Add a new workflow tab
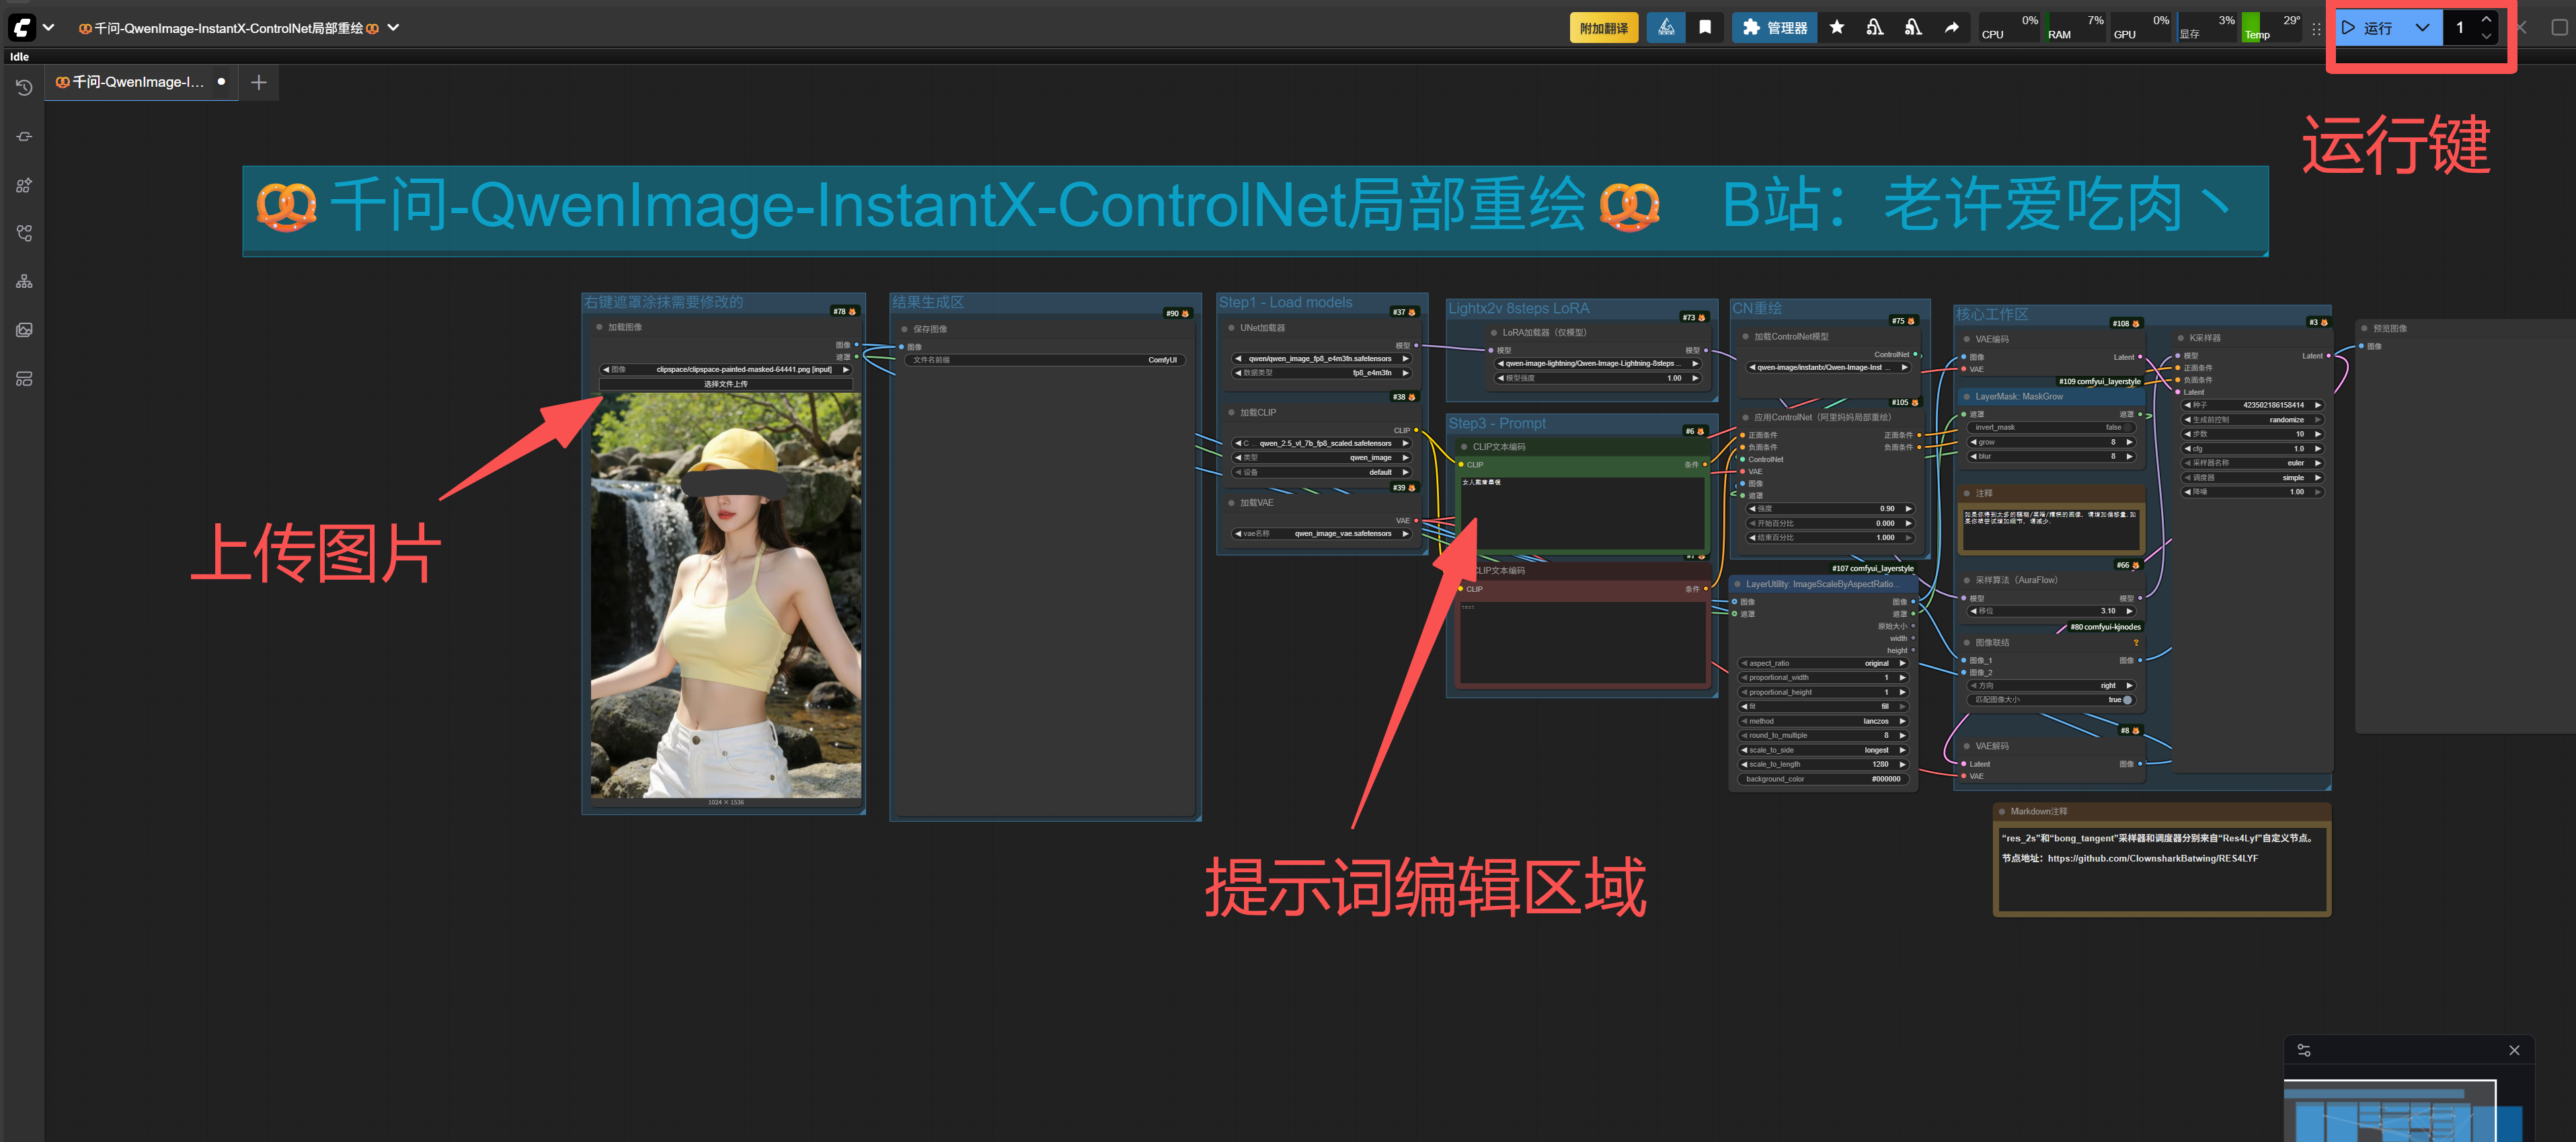Image resolution: width=2576 pixels, height=1142 pixels. coord(259,82)
